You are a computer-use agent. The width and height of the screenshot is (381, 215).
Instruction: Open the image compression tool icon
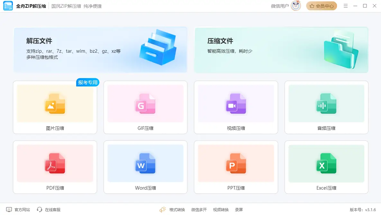tap(55, 103)
